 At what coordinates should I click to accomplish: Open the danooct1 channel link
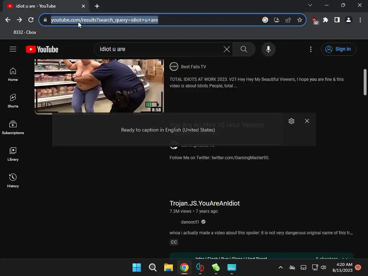point(190,222)
